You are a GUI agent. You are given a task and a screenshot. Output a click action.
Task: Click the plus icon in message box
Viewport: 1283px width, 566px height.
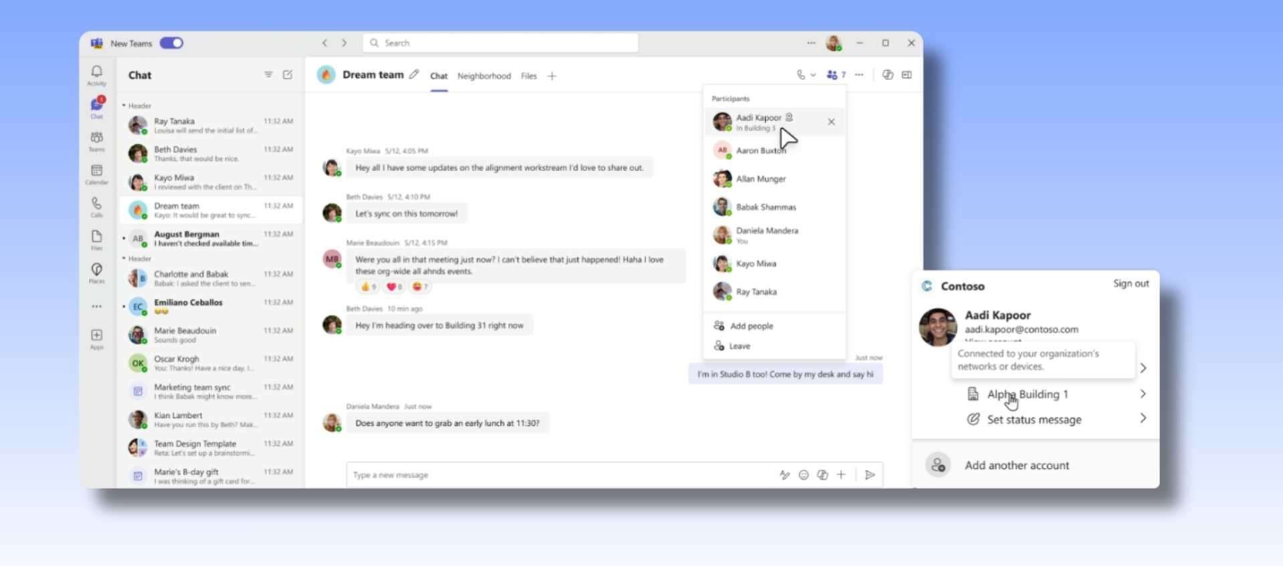click(841, 475)
